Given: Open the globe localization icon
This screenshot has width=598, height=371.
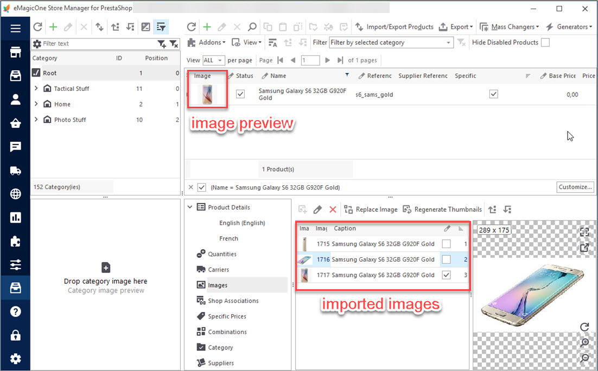Looking at the screenshot, I should pyautogui.click(x=15, y=194).
